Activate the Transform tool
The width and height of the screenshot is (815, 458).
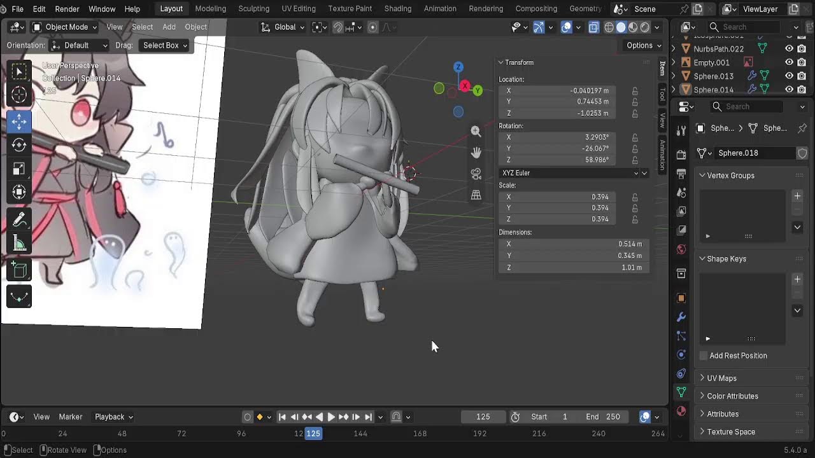coord(19,192)
